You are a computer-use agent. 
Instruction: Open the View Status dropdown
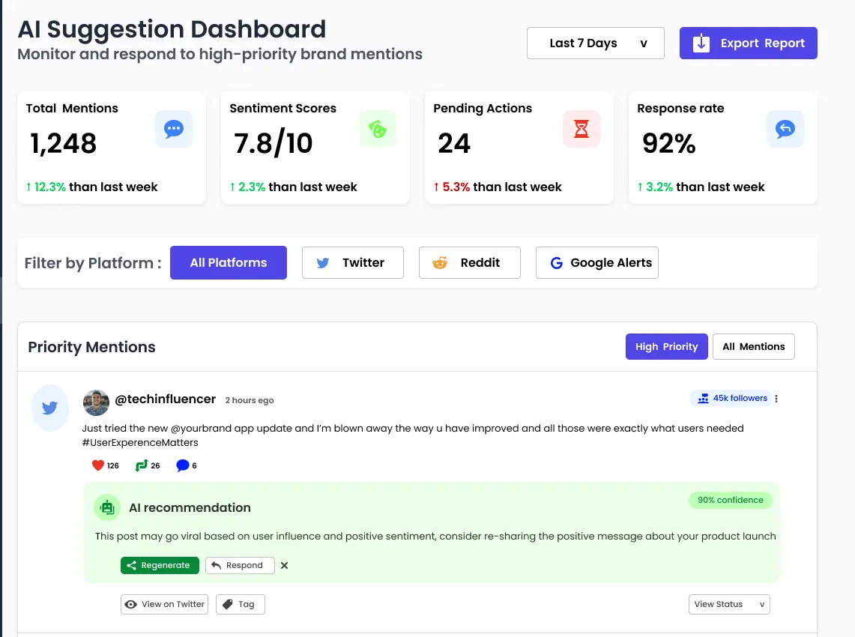pos(728,604)
